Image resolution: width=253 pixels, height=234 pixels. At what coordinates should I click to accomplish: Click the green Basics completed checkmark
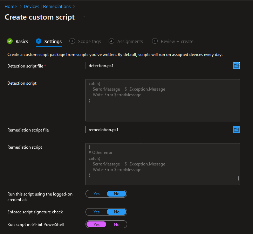coord(10,41)
